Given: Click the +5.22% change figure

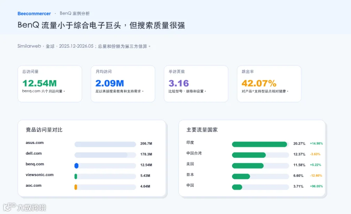Looking at the screenshot, I should tap(316, 165).
